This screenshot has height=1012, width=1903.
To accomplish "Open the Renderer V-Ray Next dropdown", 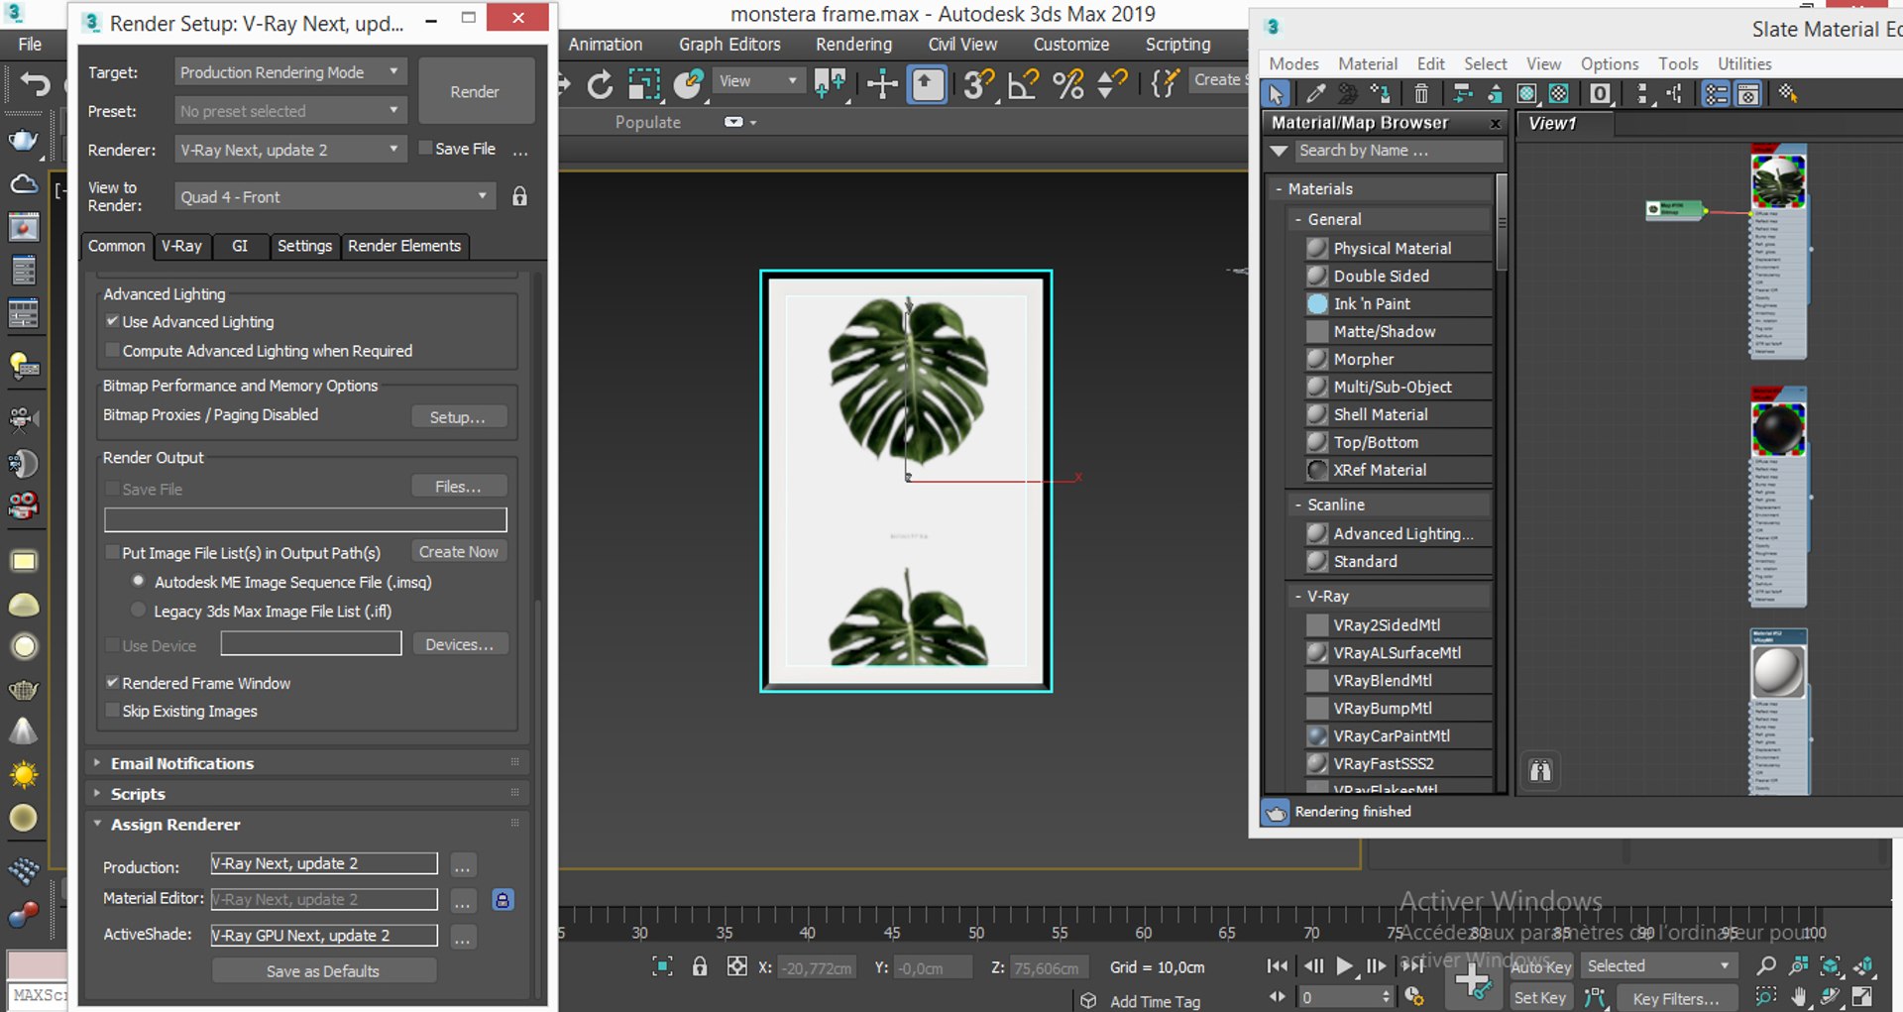I will click(x=290, y=150).
